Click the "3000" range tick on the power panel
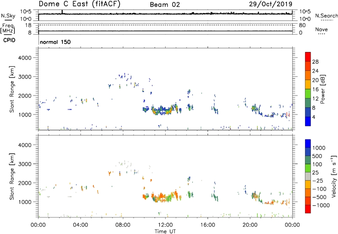Screen dimensions: 338x234 pyautogui.click(x=25, y=77)
